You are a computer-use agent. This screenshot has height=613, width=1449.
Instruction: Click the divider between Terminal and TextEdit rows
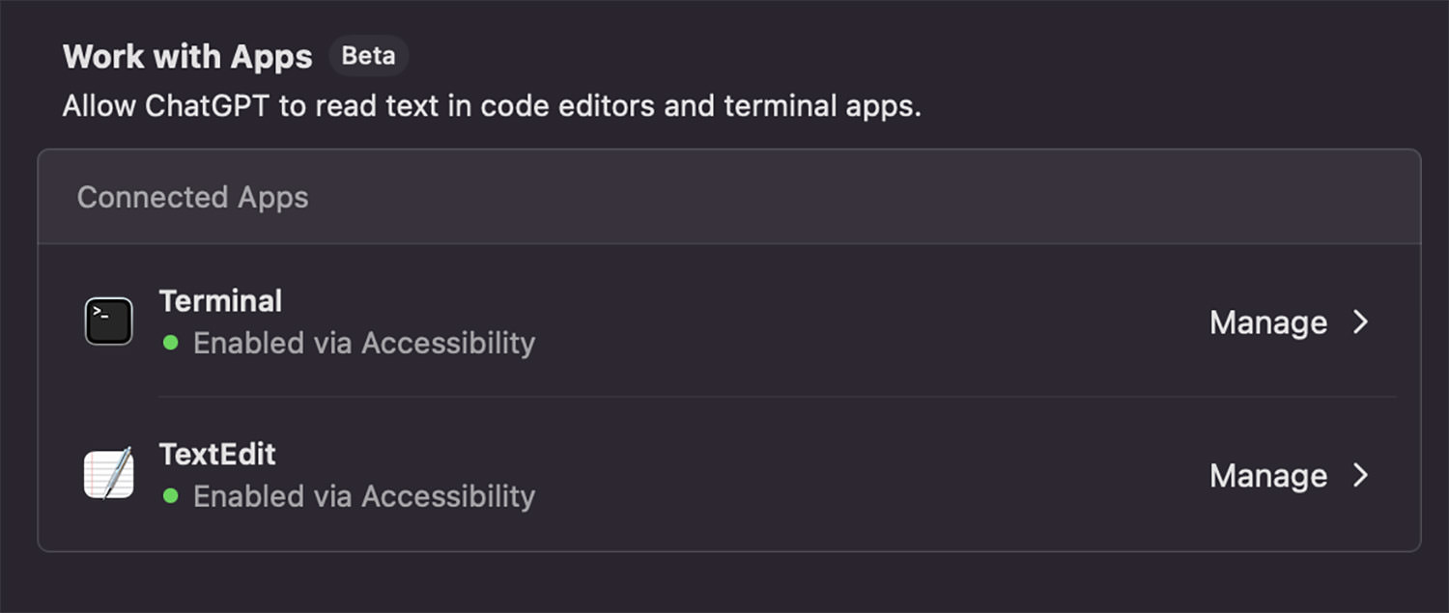[778, 397]
